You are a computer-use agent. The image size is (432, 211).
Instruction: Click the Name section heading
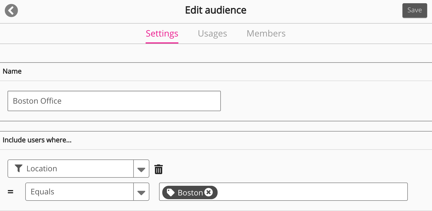[12, 71]
